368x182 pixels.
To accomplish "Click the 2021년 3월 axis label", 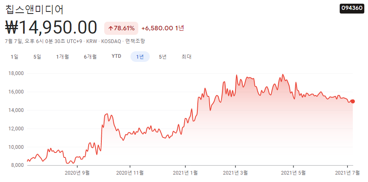I will [x=235, y=173].
